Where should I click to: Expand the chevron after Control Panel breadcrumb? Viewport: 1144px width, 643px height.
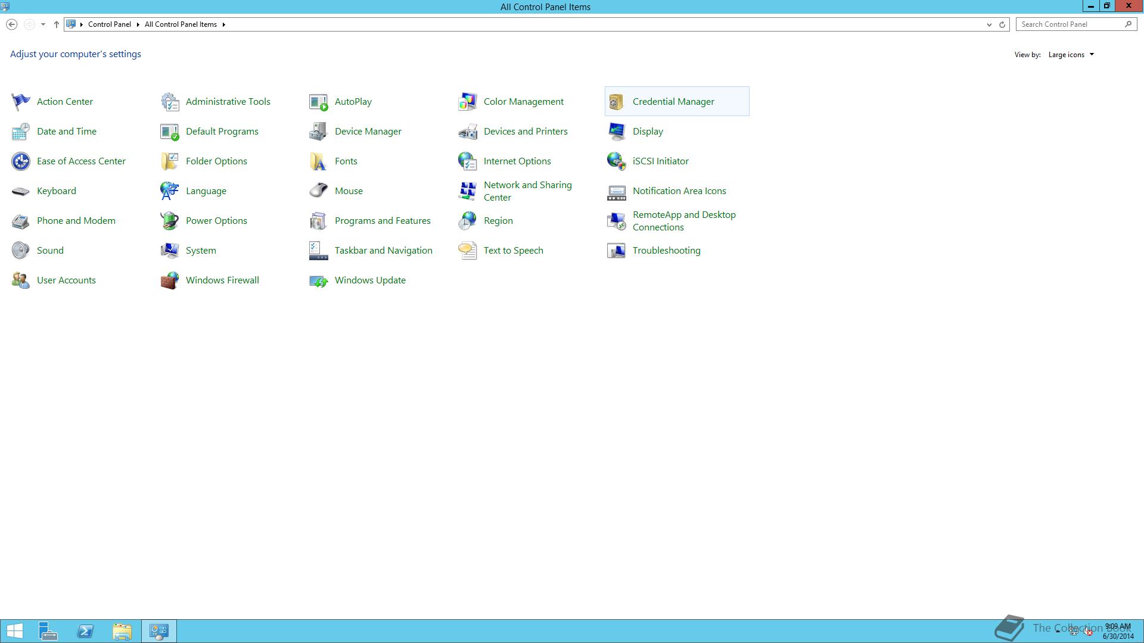[x=138, y=24]
